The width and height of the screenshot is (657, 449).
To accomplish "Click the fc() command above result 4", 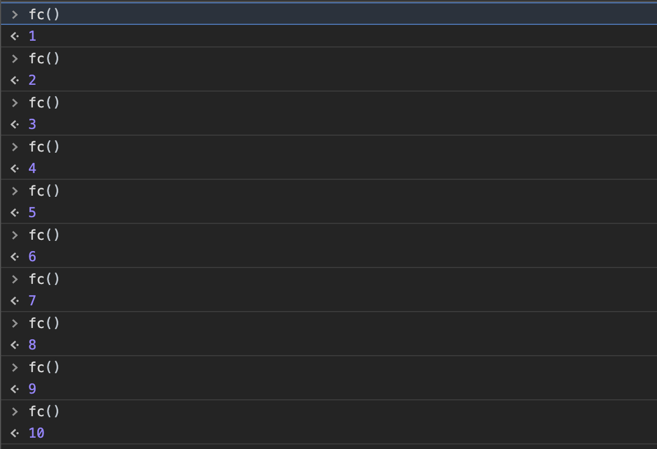I will pos(44,147).
